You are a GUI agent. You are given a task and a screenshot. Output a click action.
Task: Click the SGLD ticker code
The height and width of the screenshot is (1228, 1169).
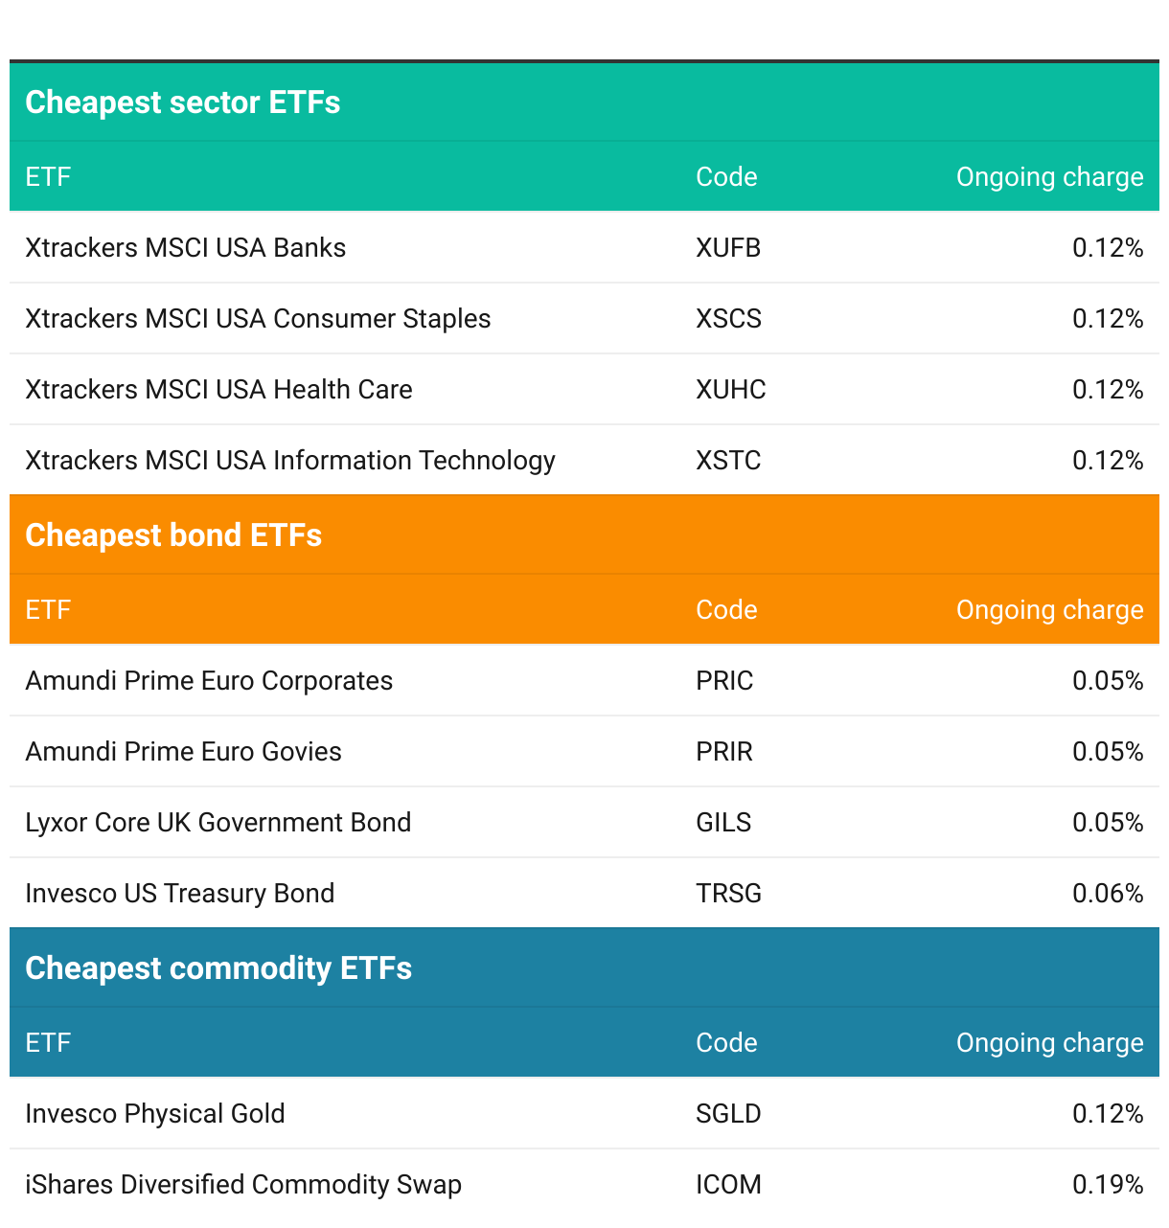coord(728,1114)
